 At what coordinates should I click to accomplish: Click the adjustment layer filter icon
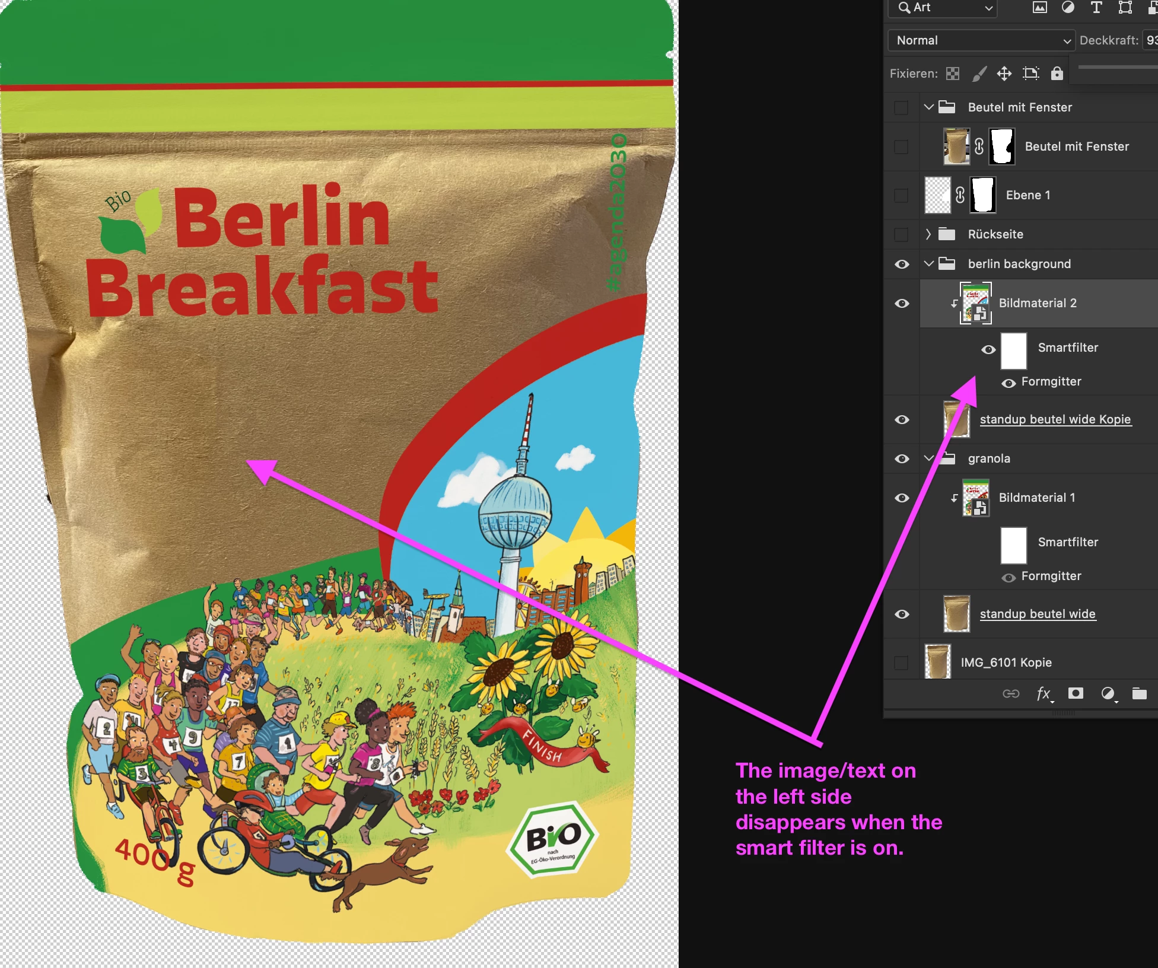click(1068, 7)
